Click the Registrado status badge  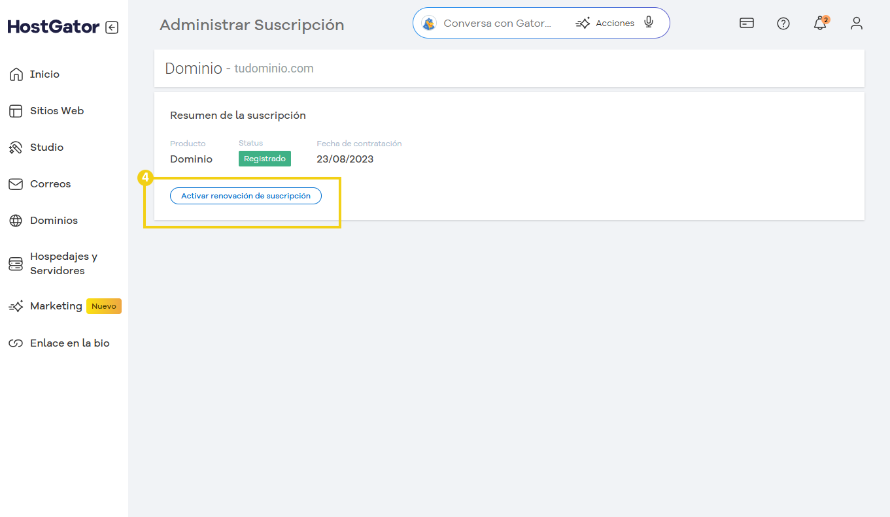(x=264, y=159)
